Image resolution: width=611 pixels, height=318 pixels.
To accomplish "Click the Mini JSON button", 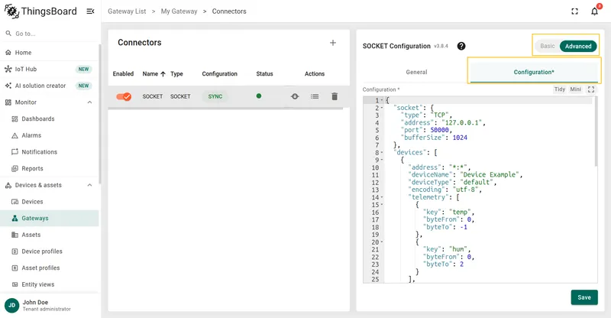I will (x=576, y=89).
